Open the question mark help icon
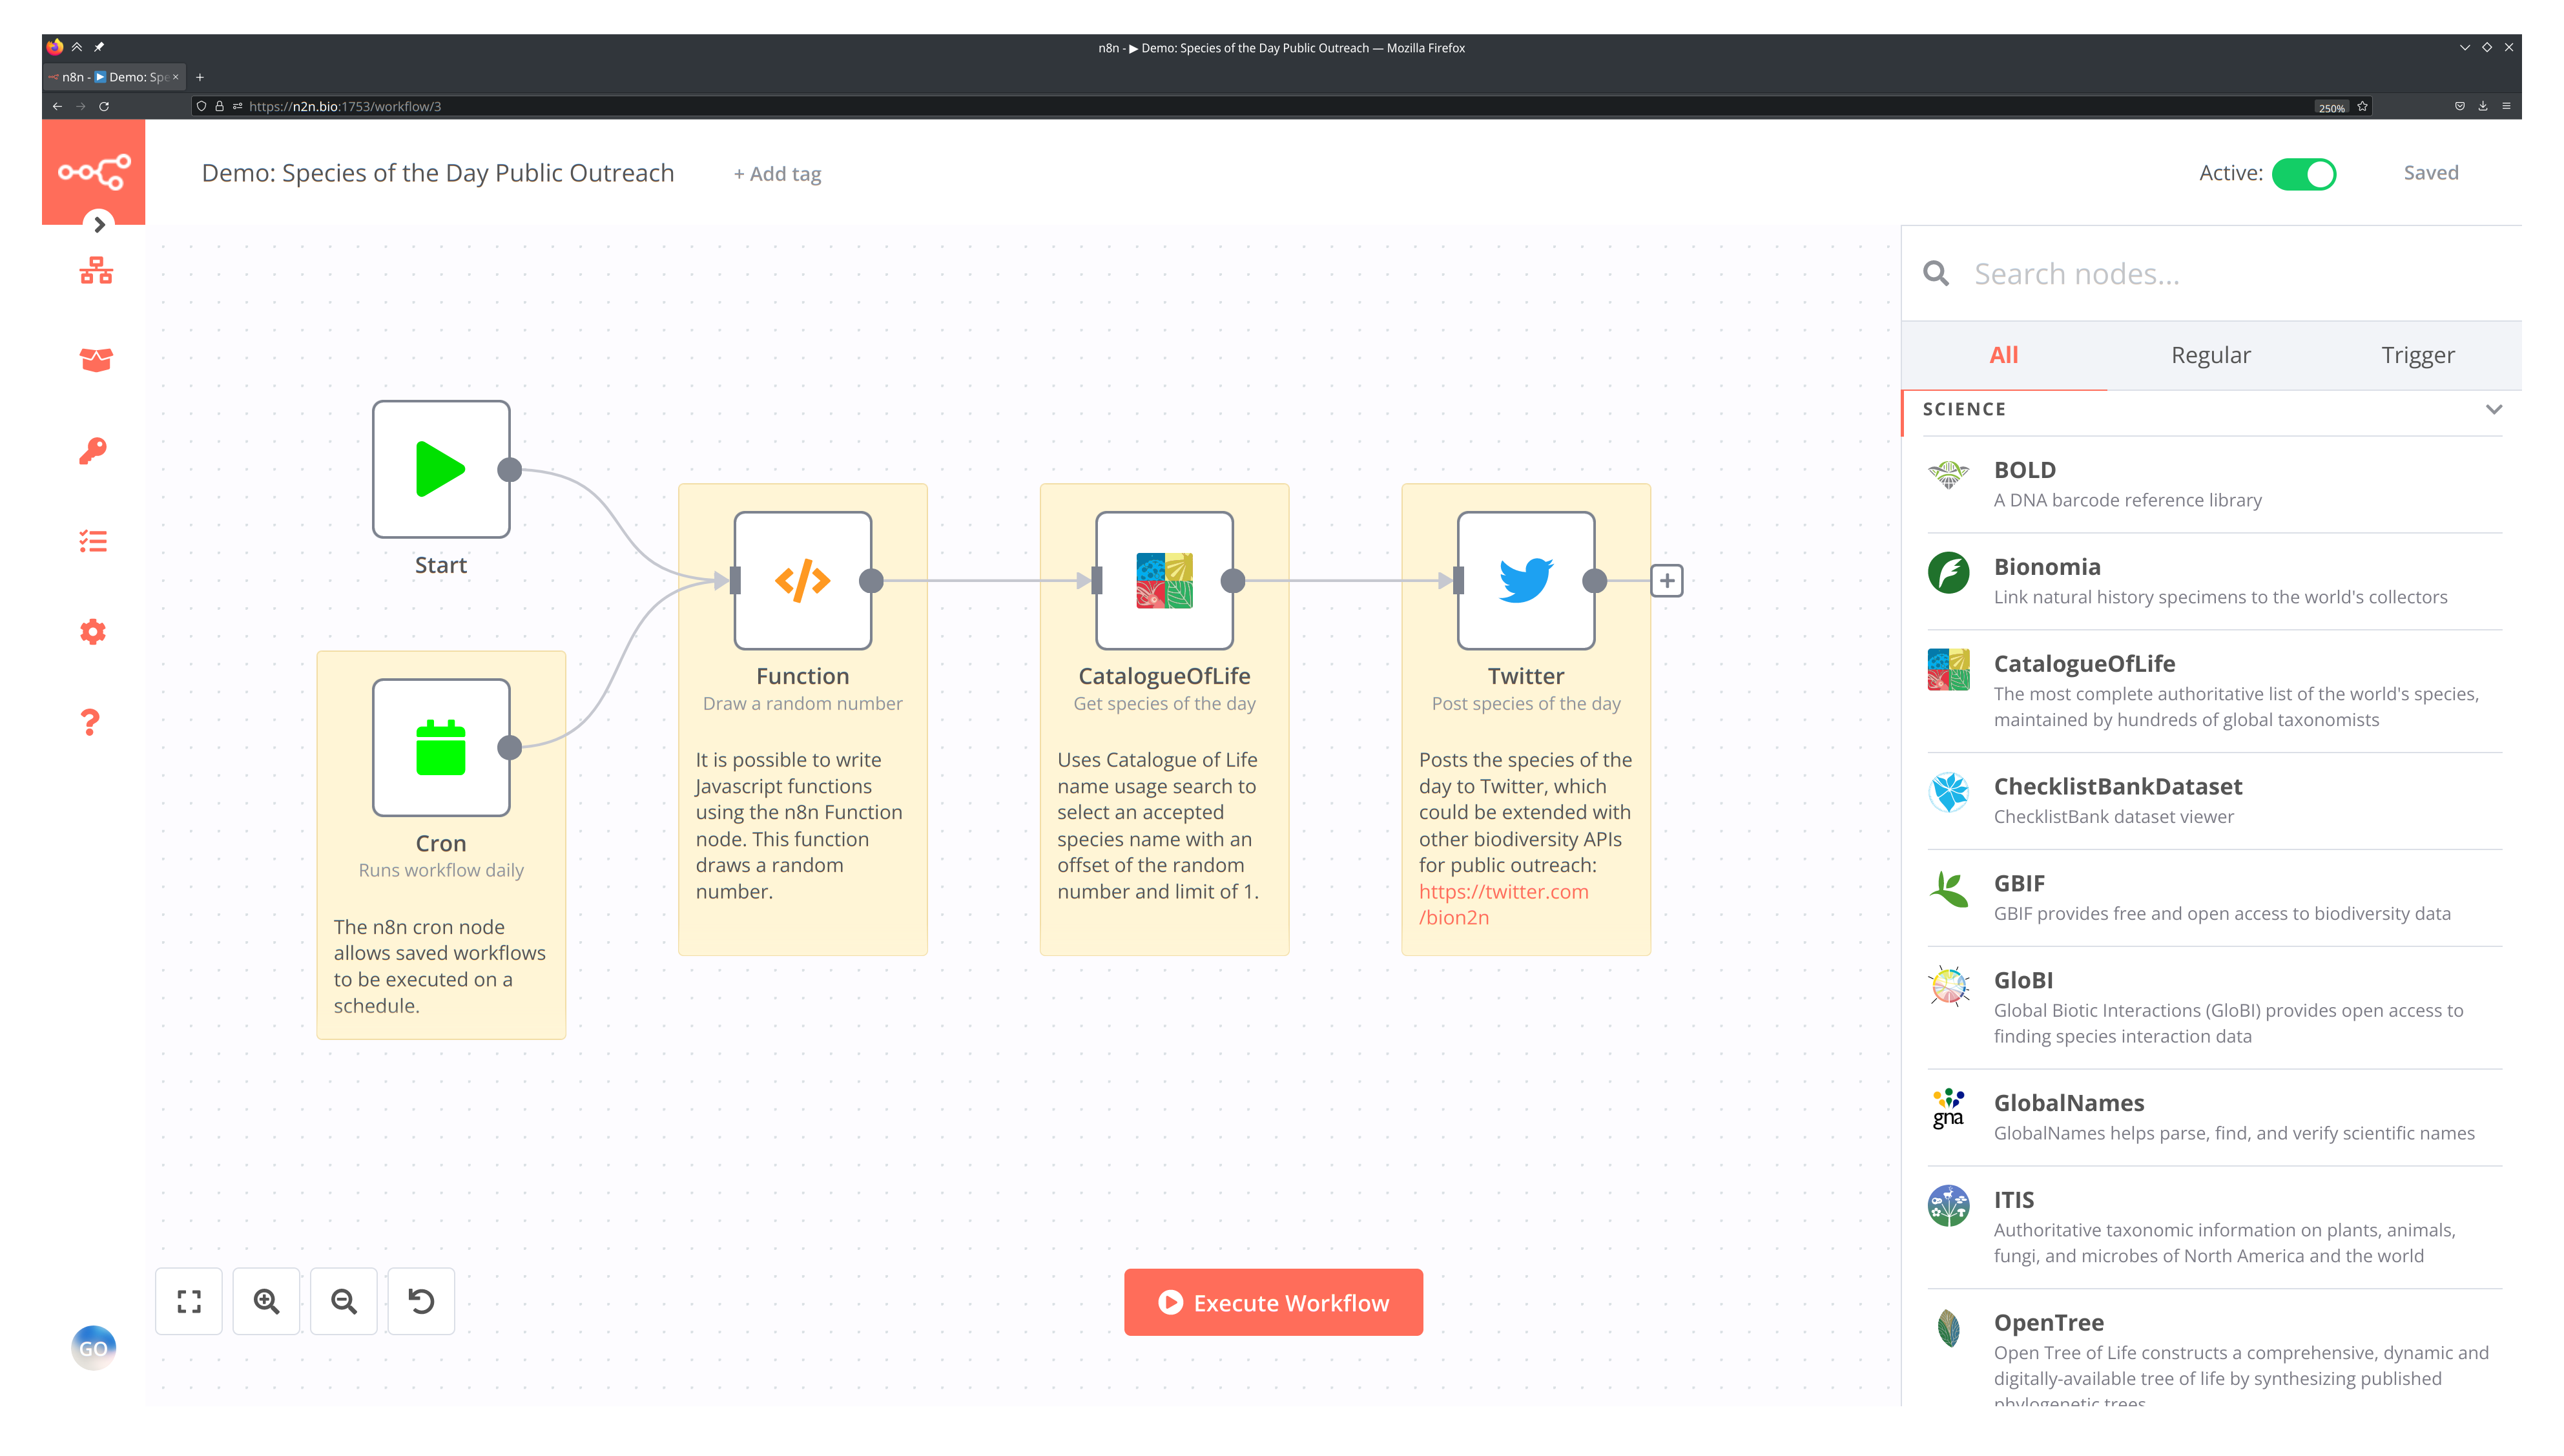 (x=91, y=722)
